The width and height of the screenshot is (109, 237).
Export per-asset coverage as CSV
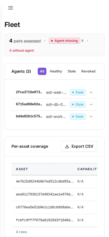click(x=79, y=146)
